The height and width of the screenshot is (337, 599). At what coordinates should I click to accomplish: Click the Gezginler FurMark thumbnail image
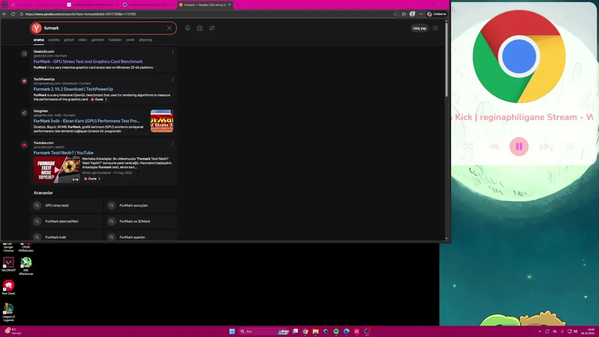(x=161, y=121)
